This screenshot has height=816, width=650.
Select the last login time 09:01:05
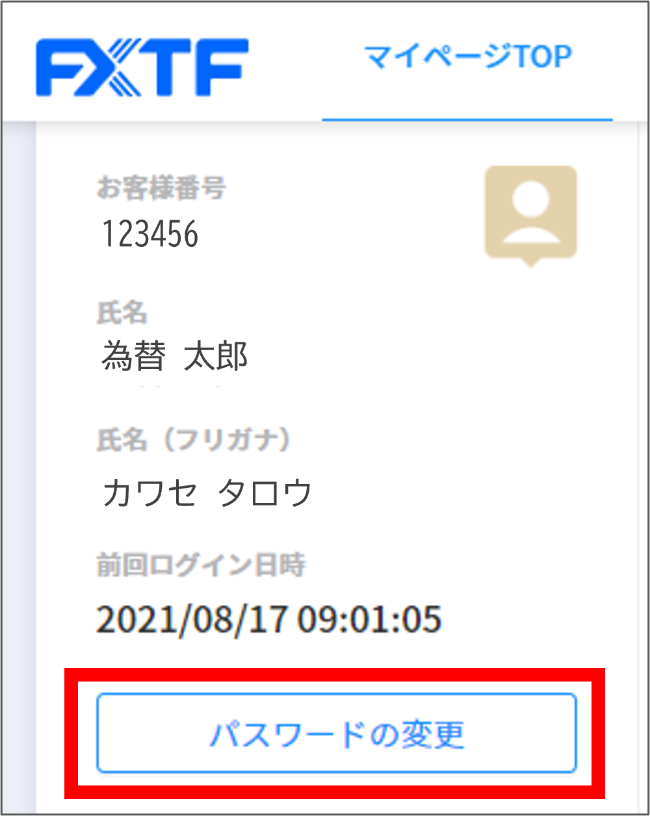point(370,619)
